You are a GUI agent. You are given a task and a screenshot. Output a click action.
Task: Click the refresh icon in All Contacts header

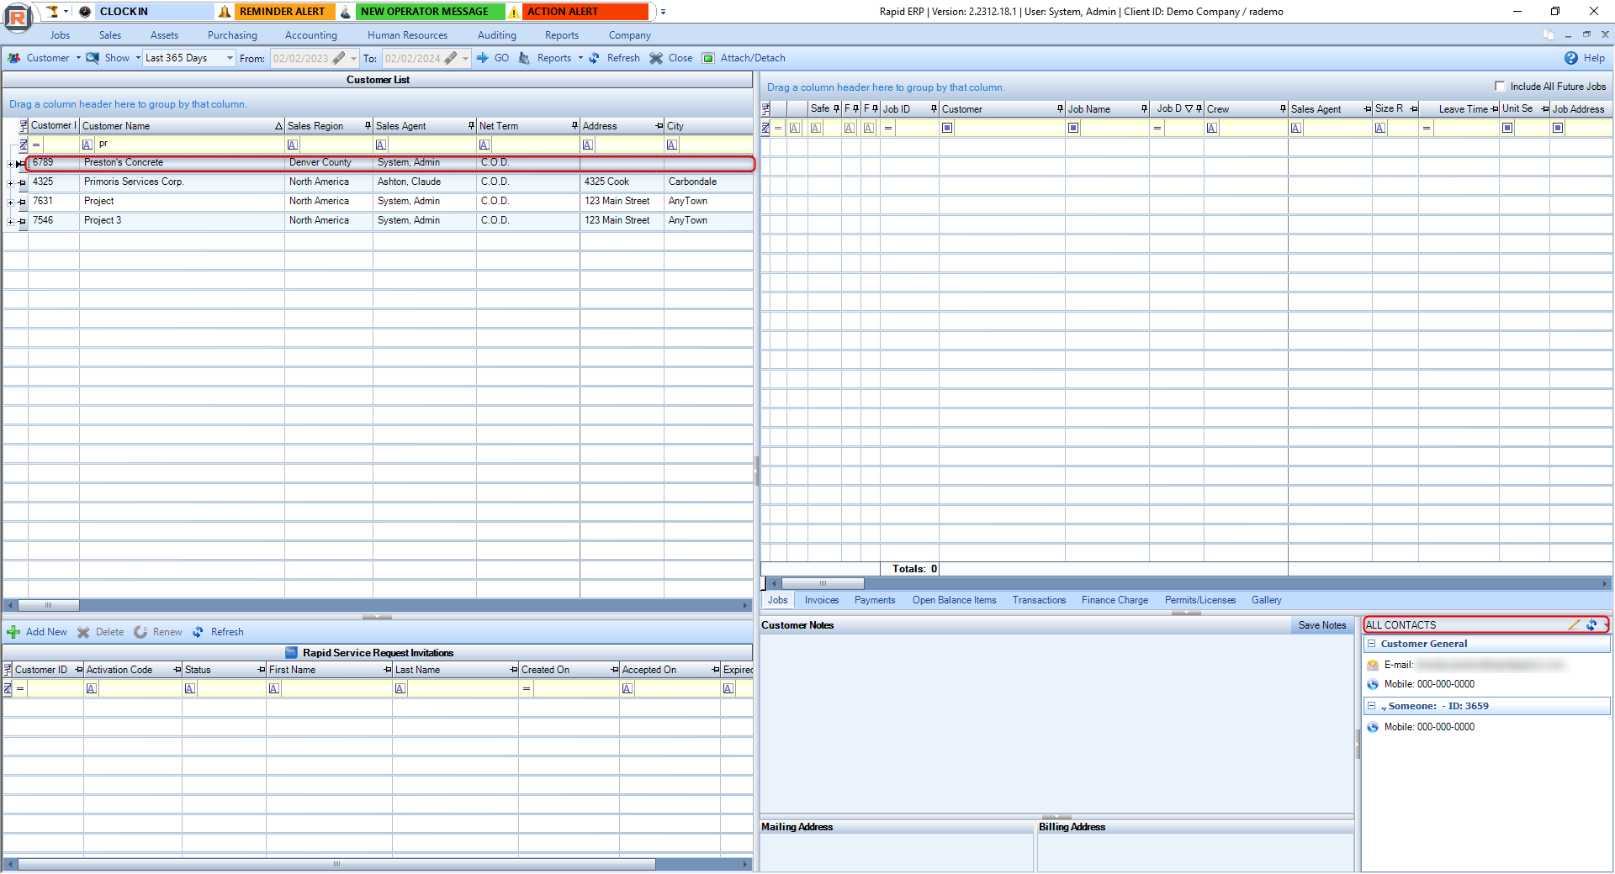(1591, 624)
